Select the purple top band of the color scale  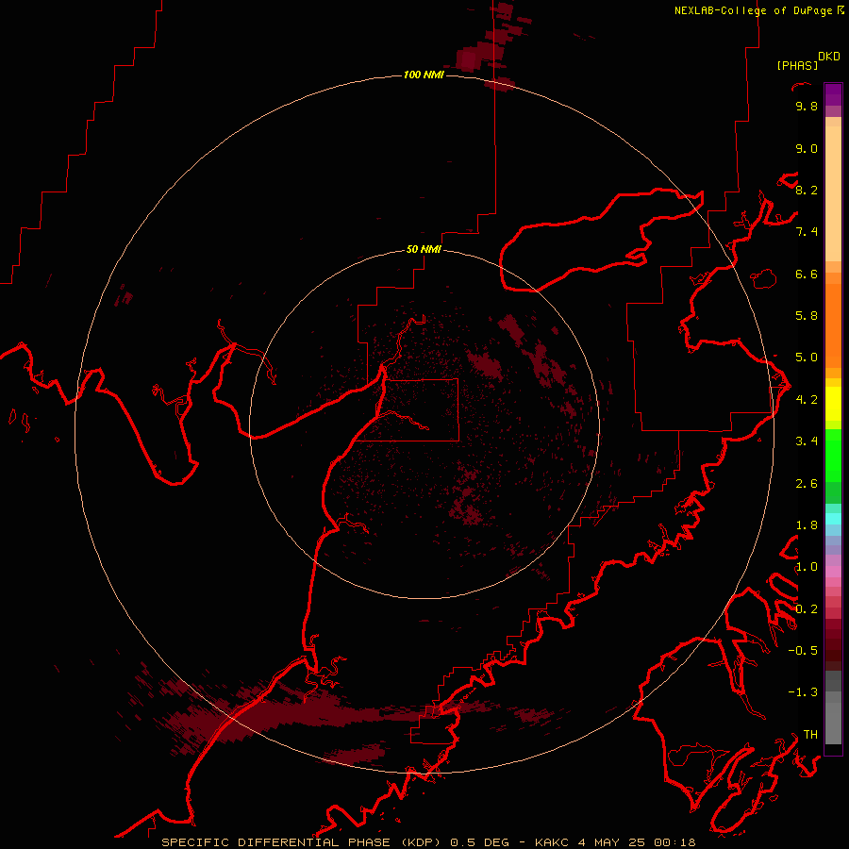833,95
